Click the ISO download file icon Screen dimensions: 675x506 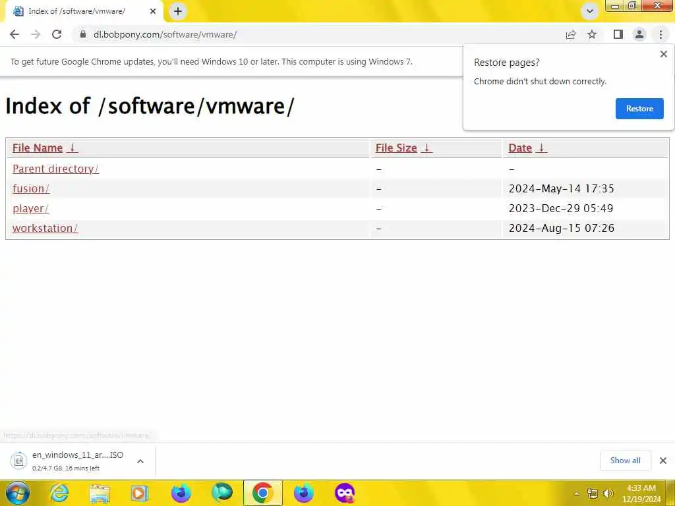point(18,461)
